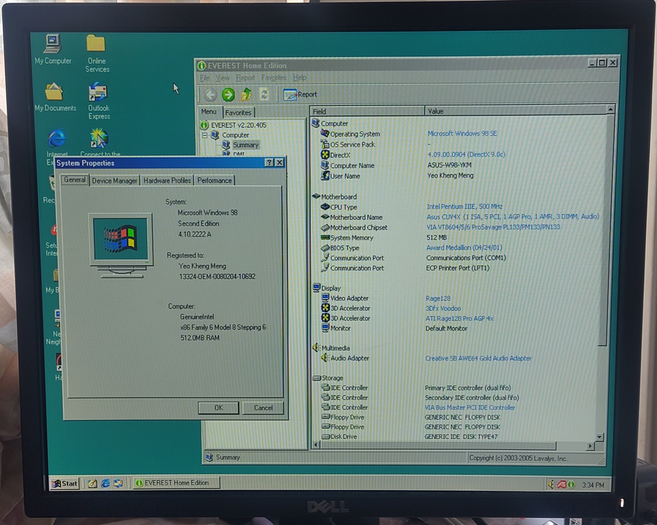
Task: Click VIA VT8604 ProSavage chipset link
Action: (x=493, y=227)
